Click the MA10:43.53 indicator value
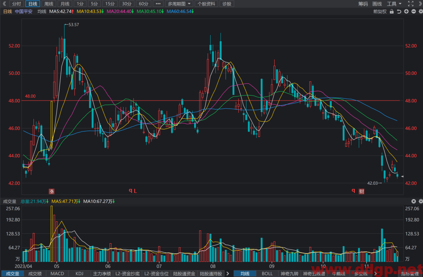This screenshot has width=423, height=277. (90, 12)
